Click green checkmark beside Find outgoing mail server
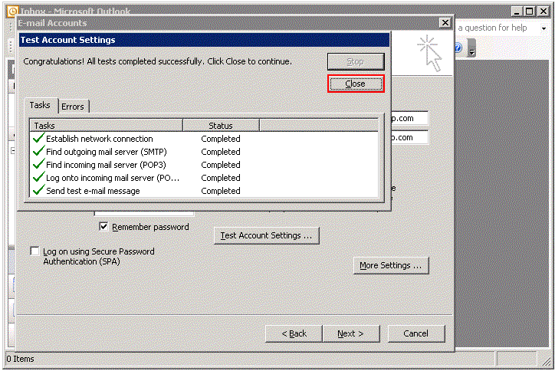 point(38,151)
